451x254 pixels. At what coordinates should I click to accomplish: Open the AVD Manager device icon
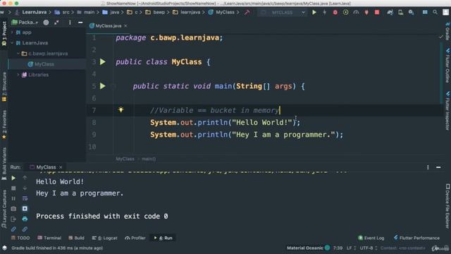[400, 13]
